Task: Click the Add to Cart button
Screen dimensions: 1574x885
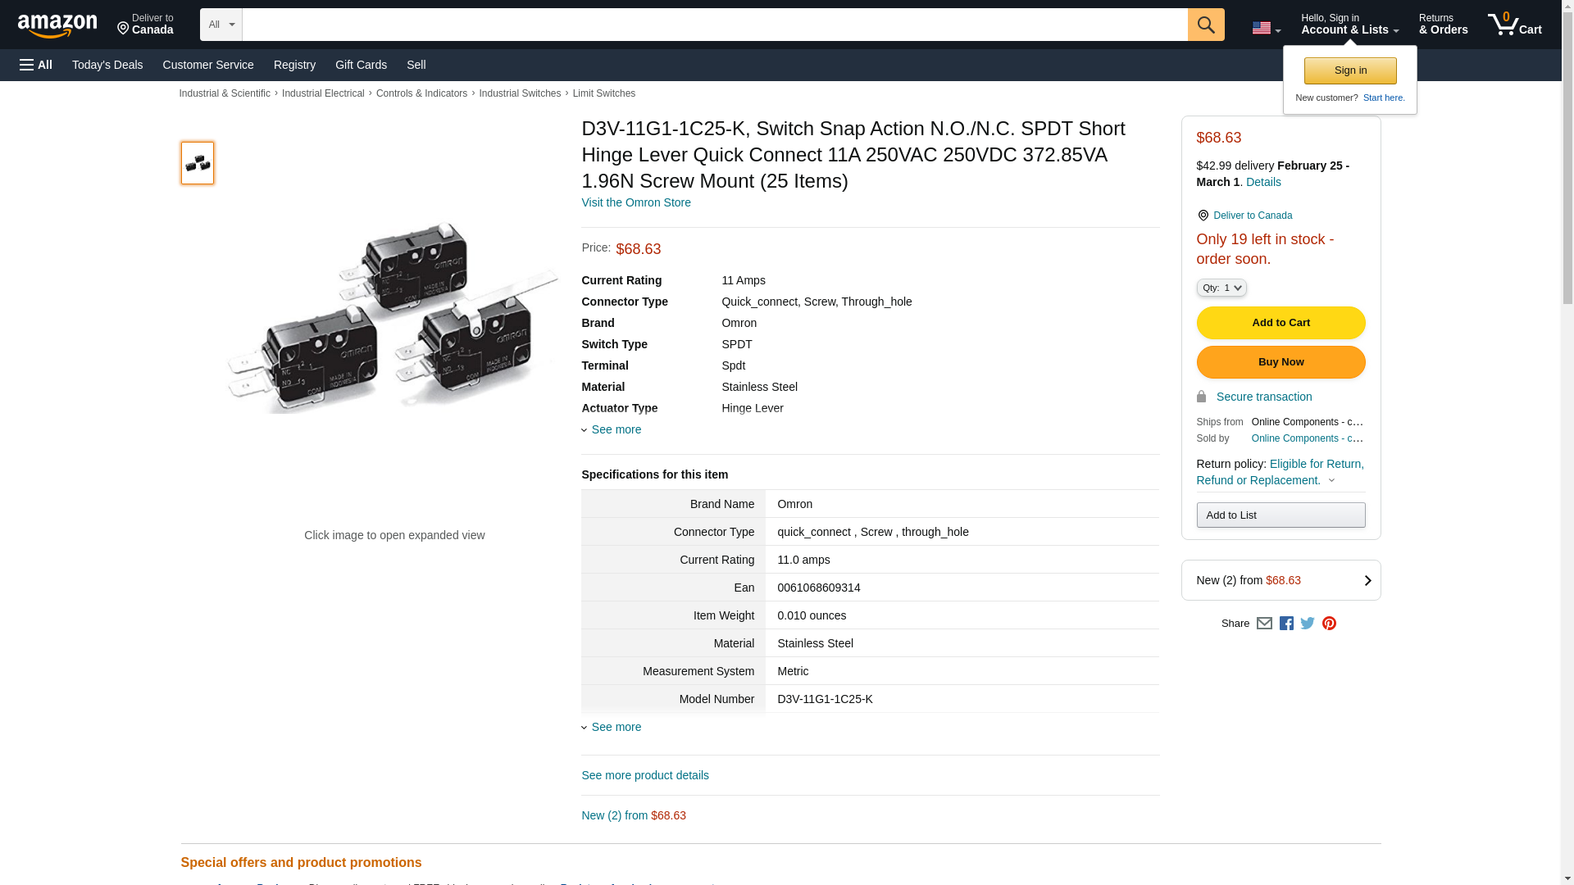Action: pos(1281,323)
